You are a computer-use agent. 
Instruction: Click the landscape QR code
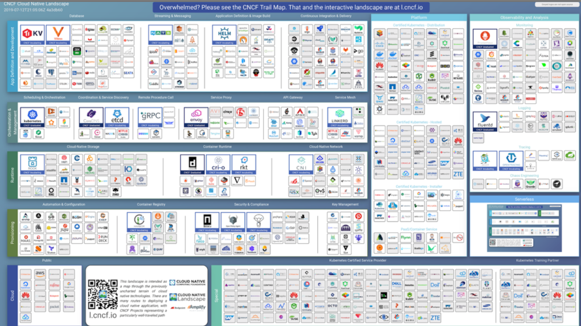tap(103, 293)
